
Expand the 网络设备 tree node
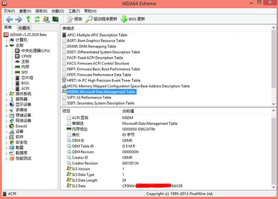(6, 121)
